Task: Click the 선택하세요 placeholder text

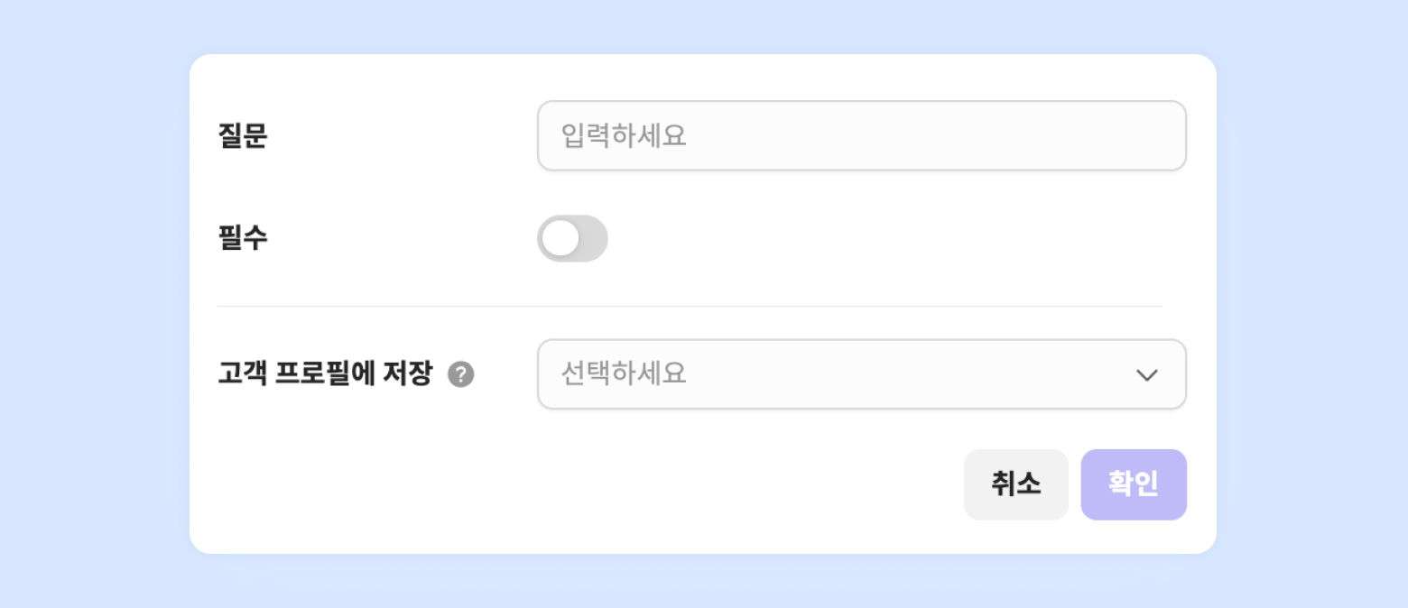Action: tap(624, 374)
